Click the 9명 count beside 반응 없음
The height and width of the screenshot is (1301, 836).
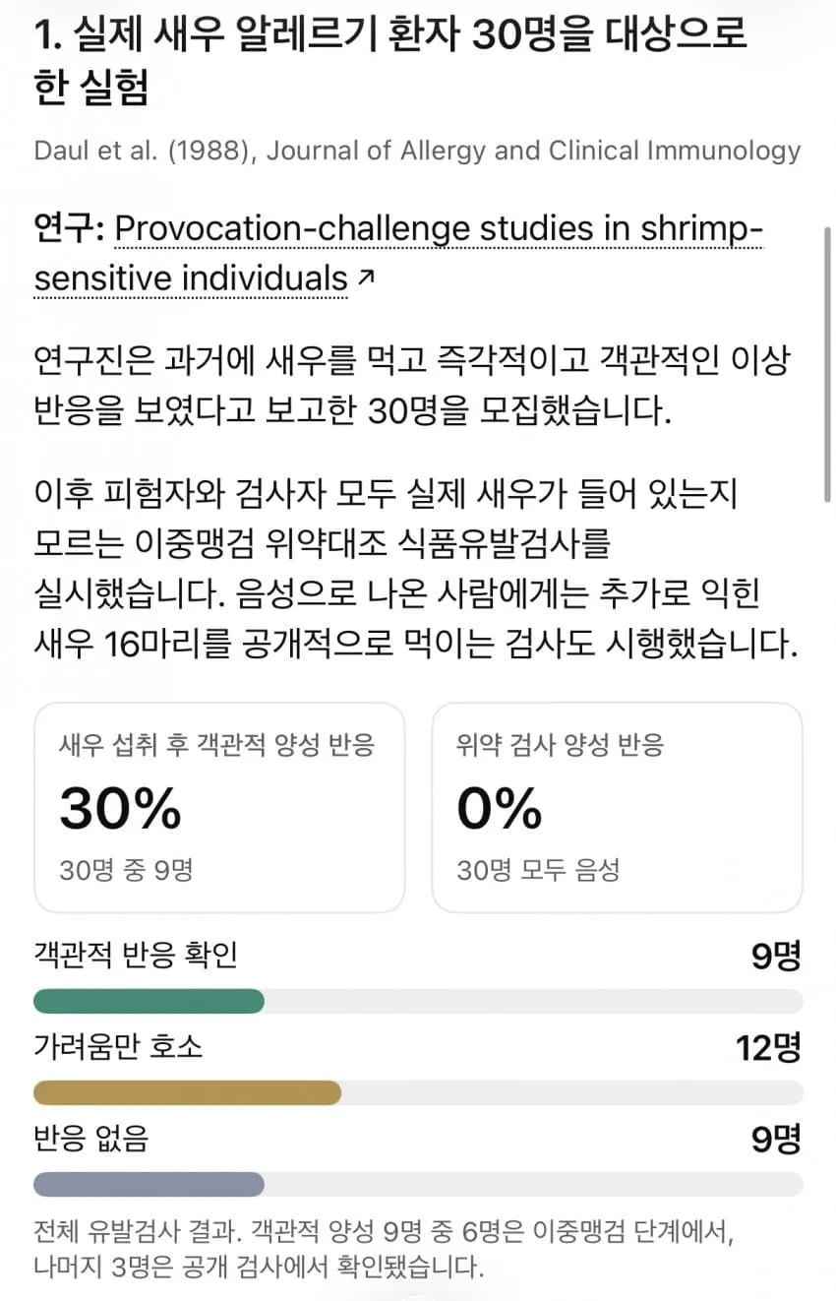[x=777, y=1139]
